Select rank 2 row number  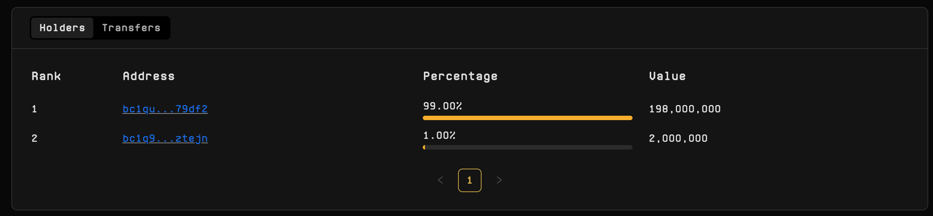[34, 138]
